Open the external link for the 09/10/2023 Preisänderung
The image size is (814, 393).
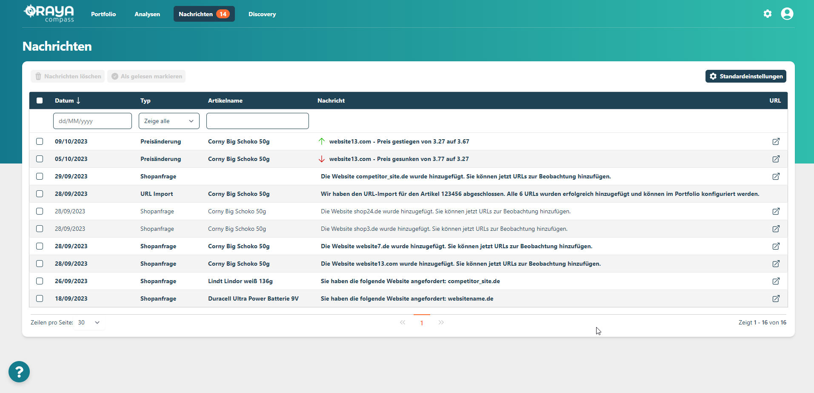776,141
